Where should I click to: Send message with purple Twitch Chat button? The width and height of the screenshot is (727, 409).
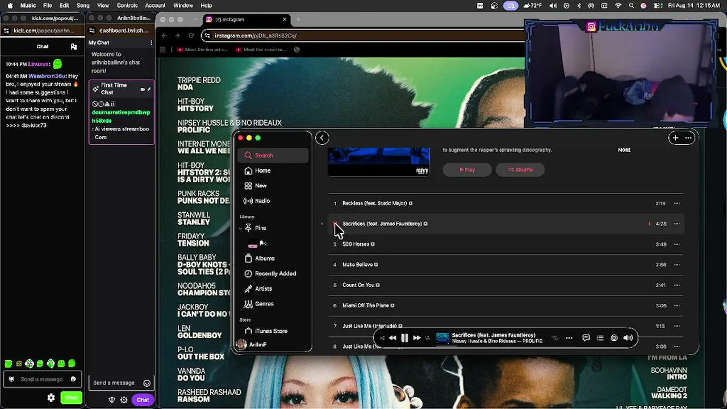(x=143, y=400)
